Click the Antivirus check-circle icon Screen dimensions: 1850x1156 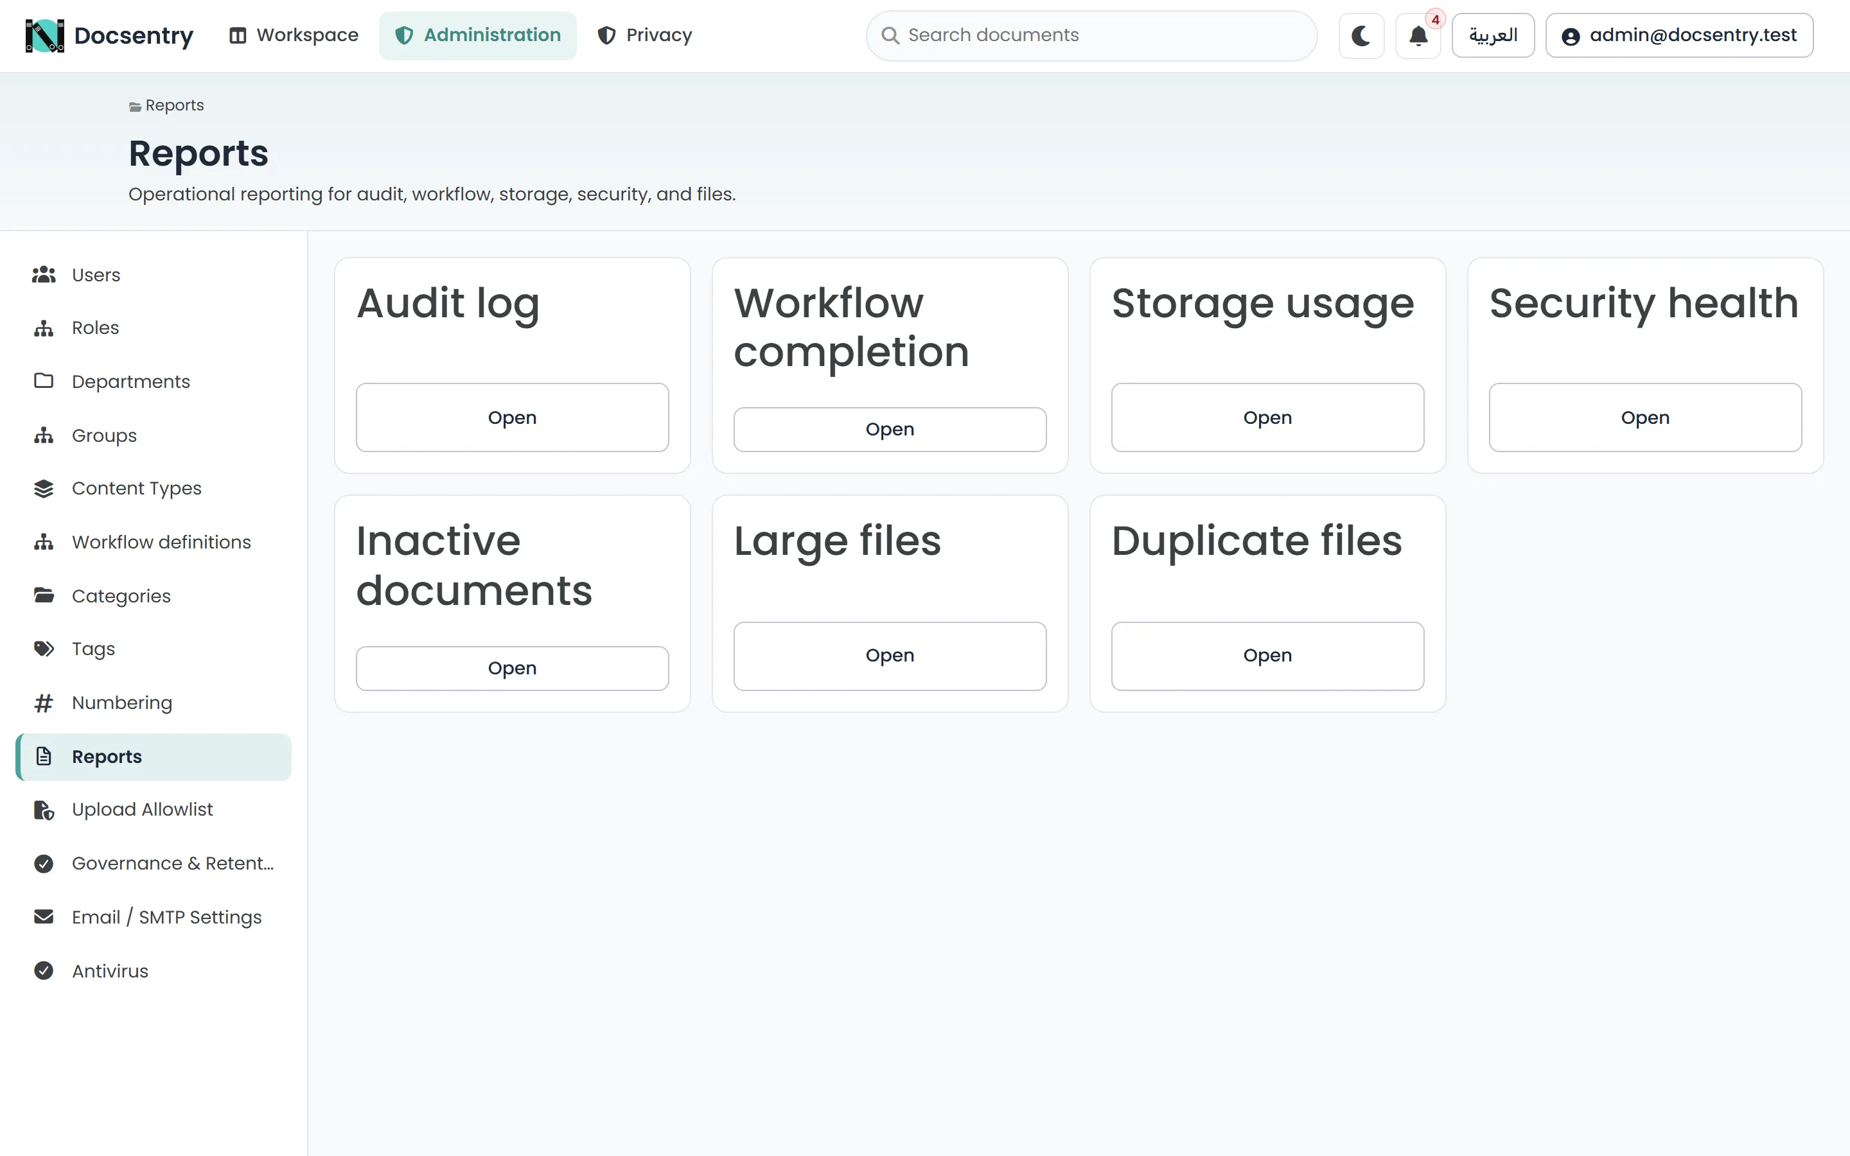(44, 970)
